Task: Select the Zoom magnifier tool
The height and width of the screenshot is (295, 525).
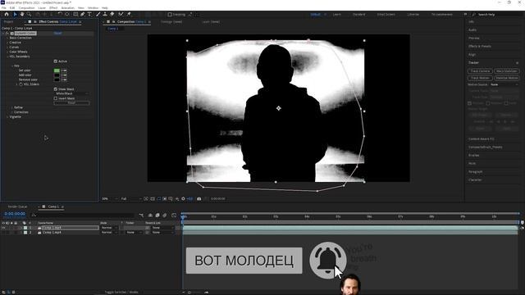Action: coord(29,15)
